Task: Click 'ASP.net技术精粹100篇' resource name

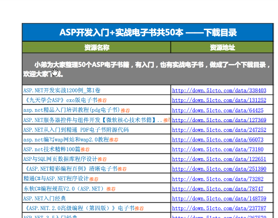Action: point(51,149)
